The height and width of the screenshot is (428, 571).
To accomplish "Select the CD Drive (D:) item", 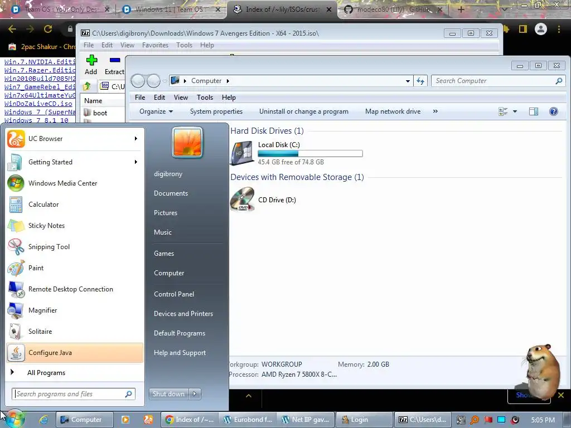I will pyautogui.click(x=264, y=200).
